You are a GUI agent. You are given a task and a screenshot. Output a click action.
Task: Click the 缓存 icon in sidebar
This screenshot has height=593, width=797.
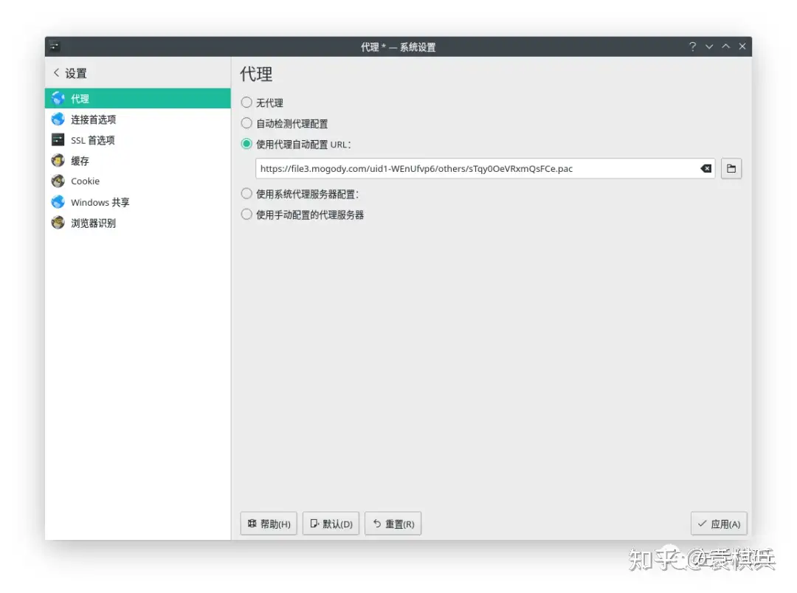tap(58, 161)
